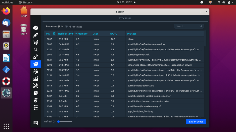Sort by %Memory column header
The height and width of the screenshot is (132, 236).
(x=81, y=34)
